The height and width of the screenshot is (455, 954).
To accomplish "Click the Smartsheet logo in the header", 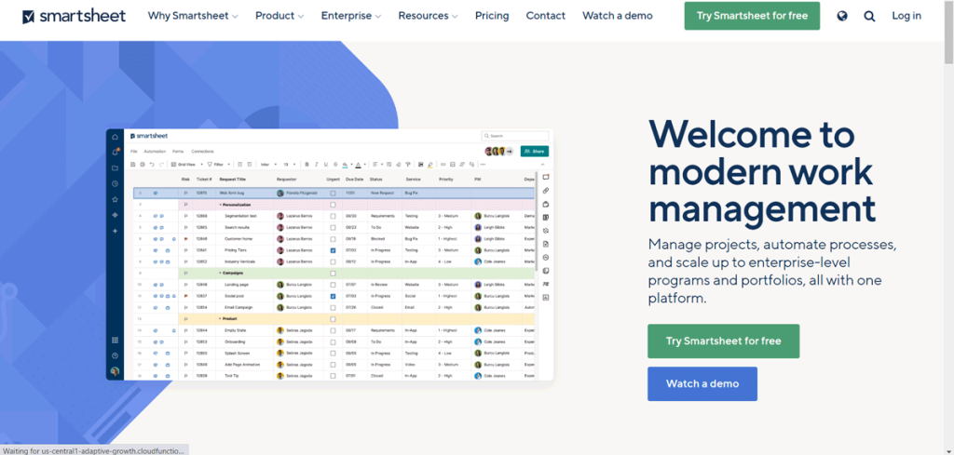I will tap(76, 16).
